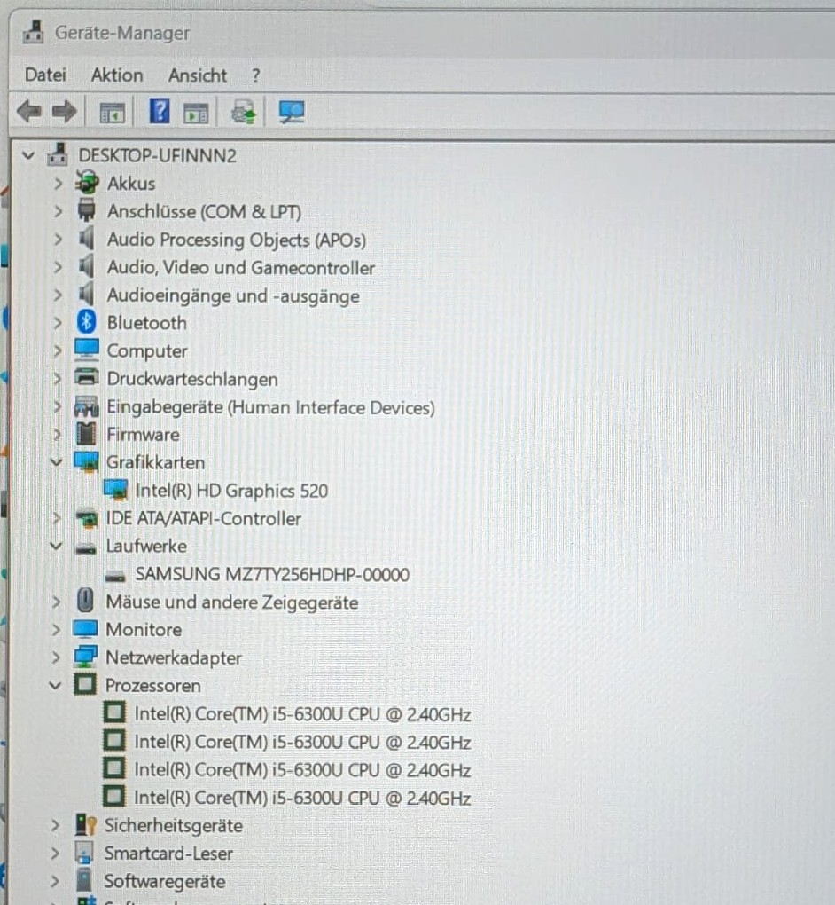Click the Akkus battery icon
This screenshot has height=905, width=835.
pyautogui.click(x=87, y=183)
